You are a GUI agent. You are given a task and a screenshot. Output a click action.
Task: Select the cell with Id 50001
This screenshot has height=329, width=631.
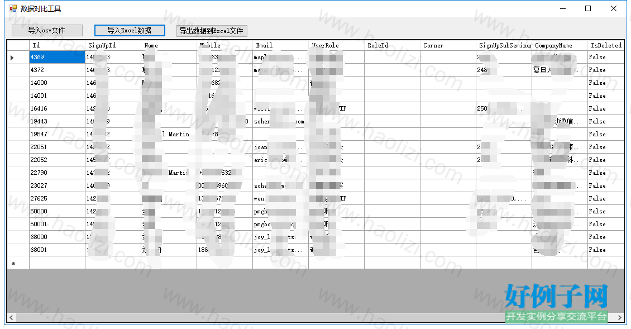click(x=57, y=225)
